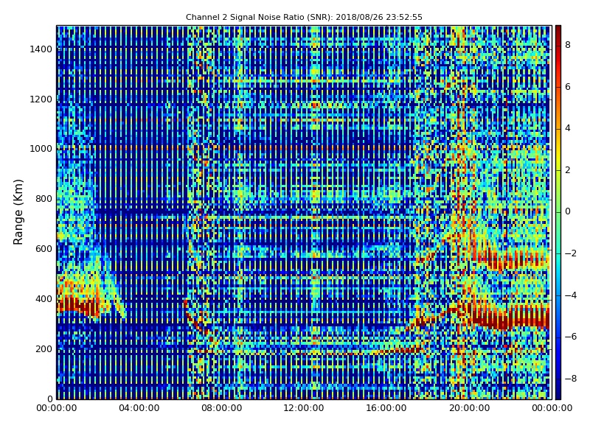Click the 800 range tick label

pyautogui.click(x=44, y=199)
